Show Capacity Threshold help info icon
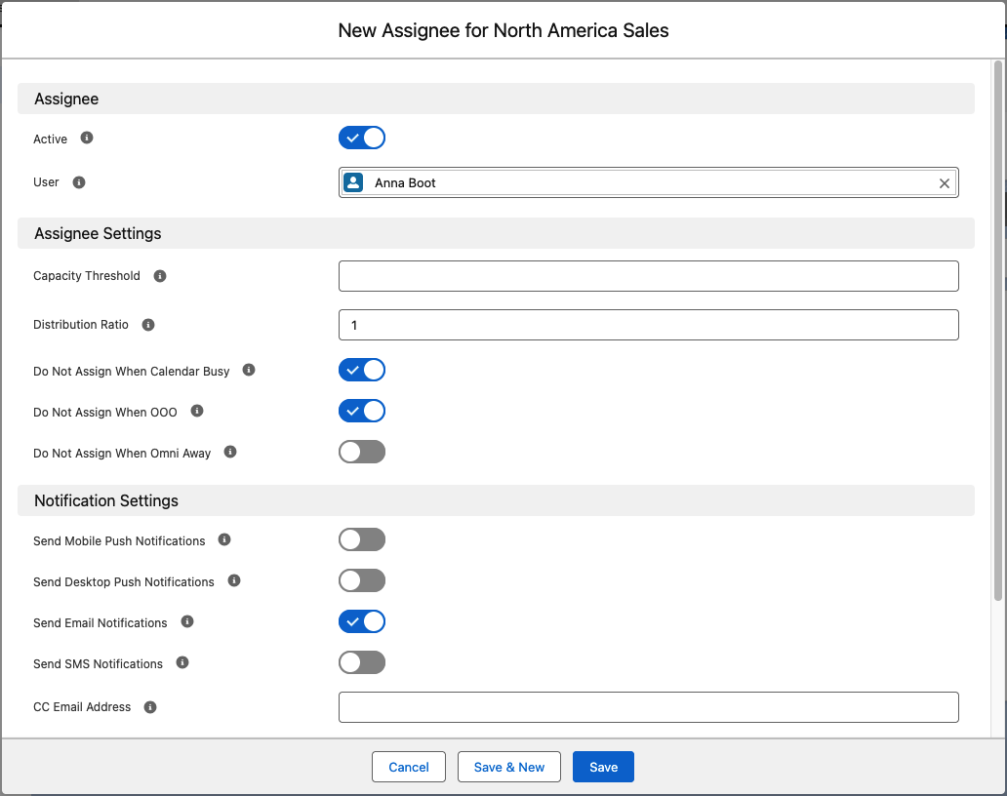 (x=160, y=276)
